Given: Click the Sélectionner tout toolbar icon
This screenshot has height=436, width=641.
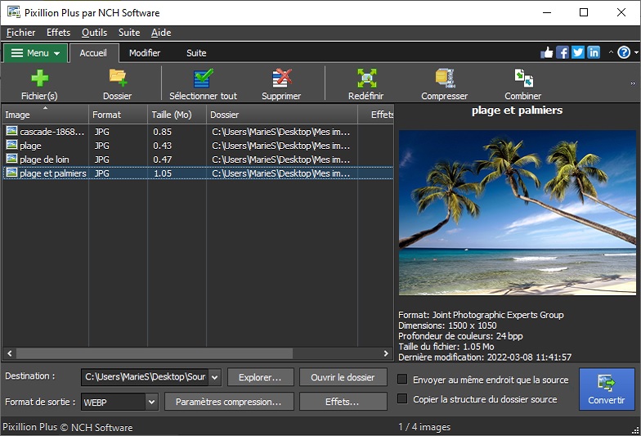Looking at the screenshot, I should pyautogui.click(x=203, y=79).
